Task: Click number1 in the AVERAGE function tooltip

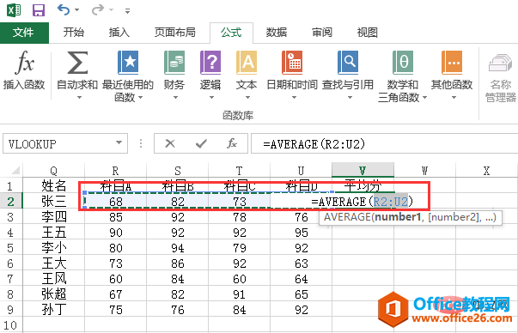Action: (x=398, y=217)
